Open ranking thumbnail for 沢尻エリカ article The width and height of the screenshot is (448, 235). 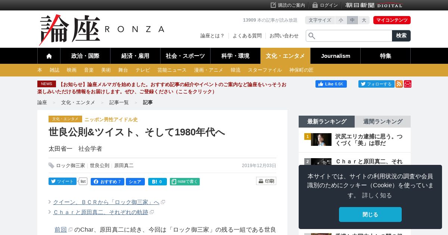[x=321, y=140]
